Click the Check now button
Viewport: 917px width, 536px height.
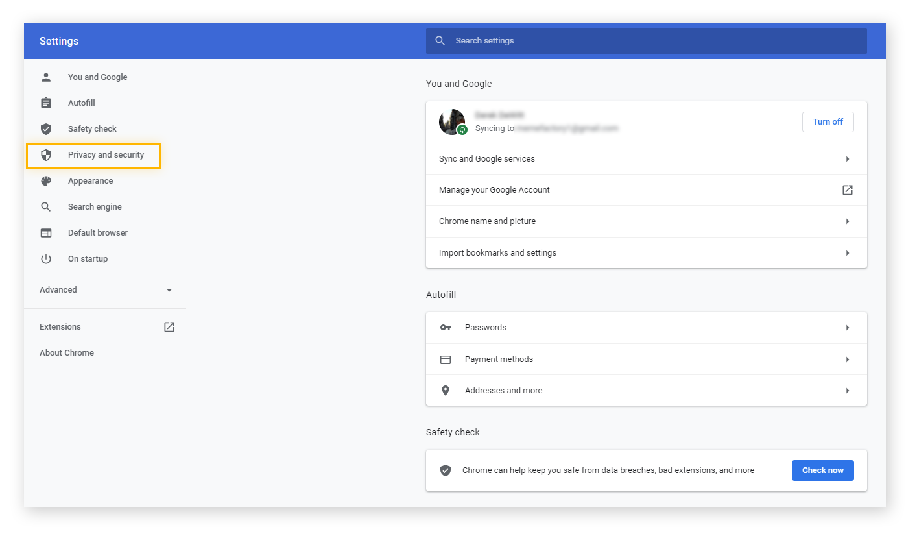tap(822, 470)
